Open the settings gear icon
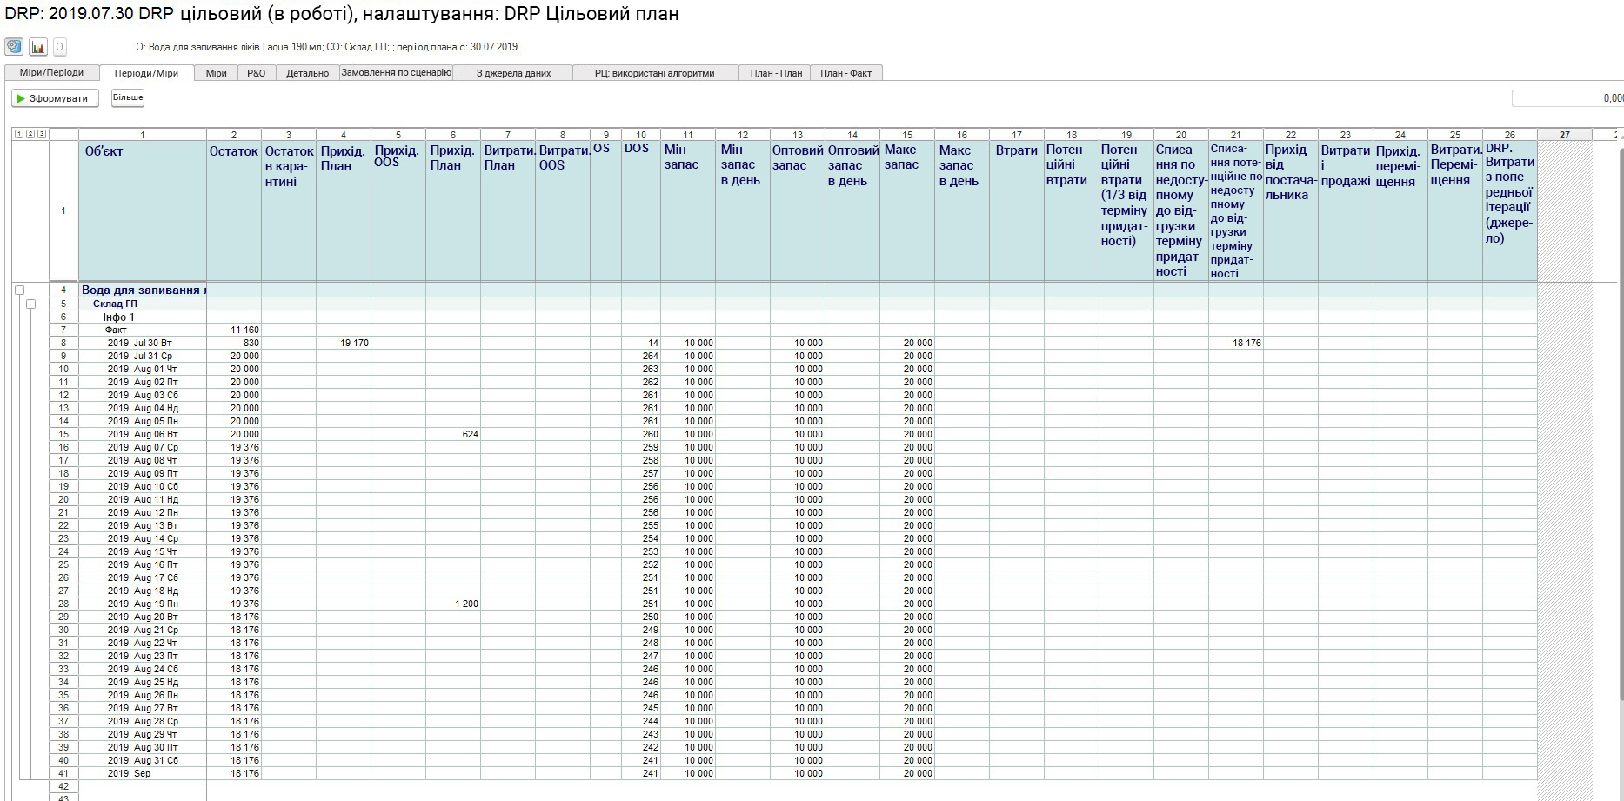The image size is (1624, 801). coord(14,46)
